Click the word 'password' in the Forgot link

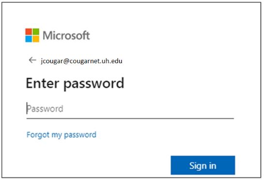tap(80, 135)
